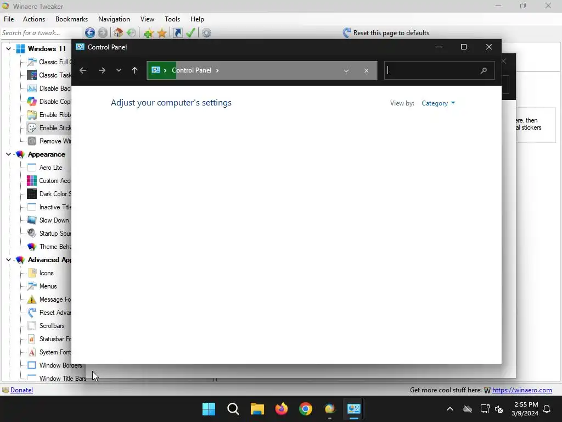Select the Aero Lite tree item
The height and width of the screenshot is (422, 562).
(50, 168)
